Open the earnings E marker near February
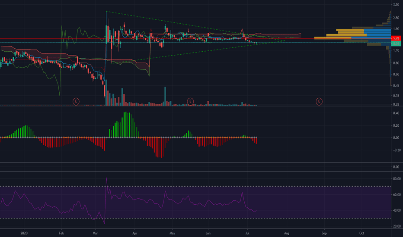 [76, 101]
